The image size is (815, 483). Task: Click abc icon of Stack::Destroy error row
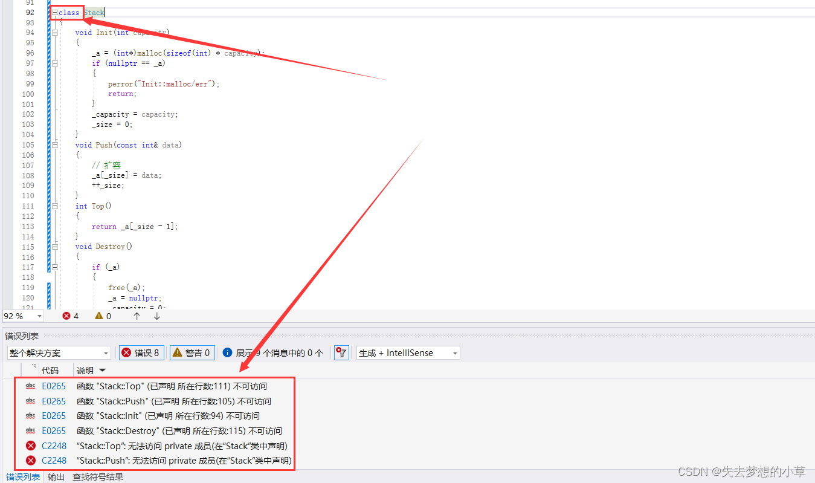(31, 431)
